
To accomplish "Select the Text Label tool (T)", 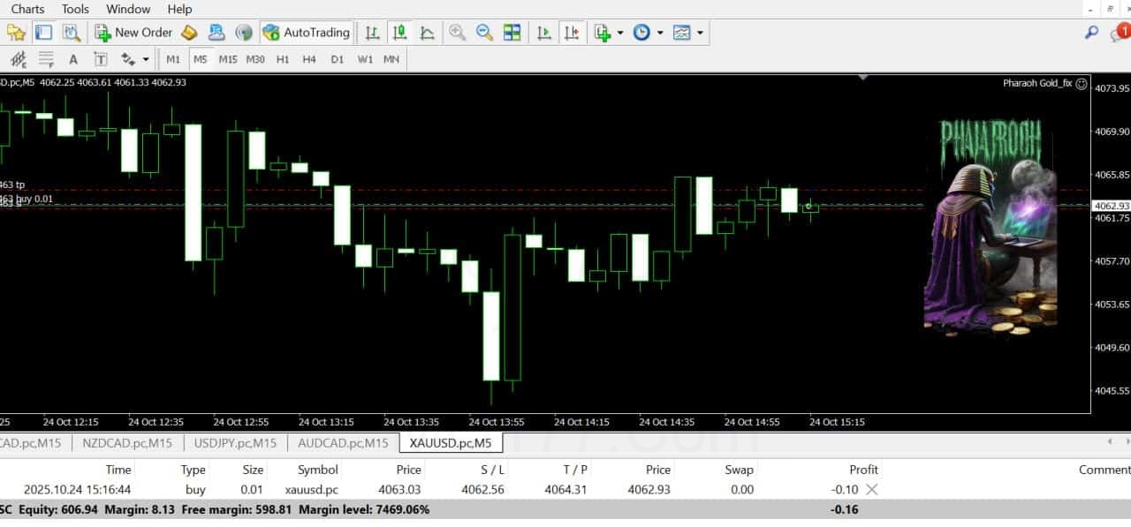I will coord(101,59).
